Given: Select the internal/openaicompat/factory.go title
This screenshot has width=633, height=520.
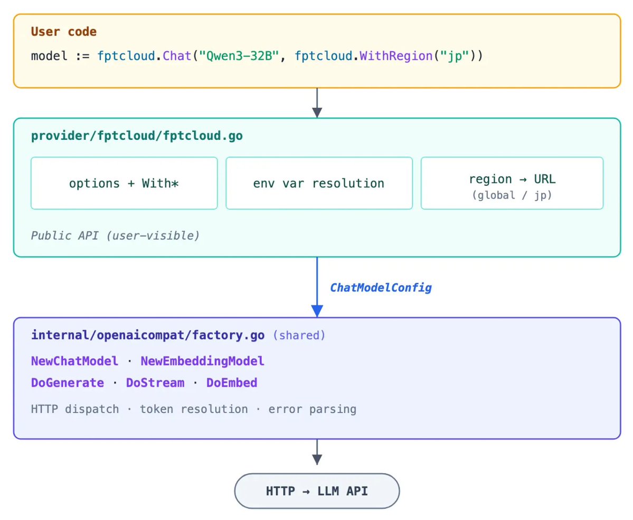Looking at the screenshot, I should [148, 335].
